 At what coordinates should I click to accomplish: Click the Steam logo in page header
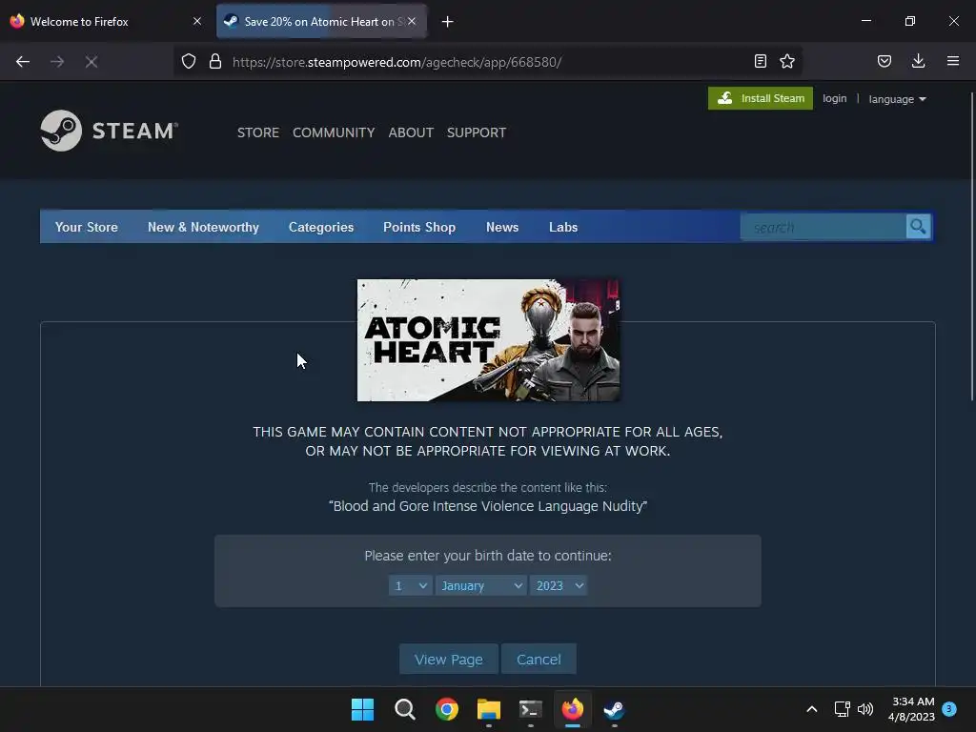click(110, 131)
